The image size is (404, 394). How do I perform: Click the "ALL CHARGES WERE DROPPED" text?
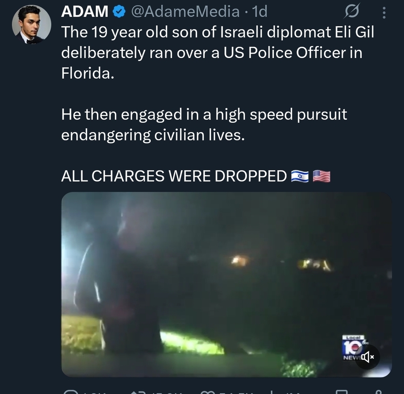pyautogui.click(x=174, y=176)
